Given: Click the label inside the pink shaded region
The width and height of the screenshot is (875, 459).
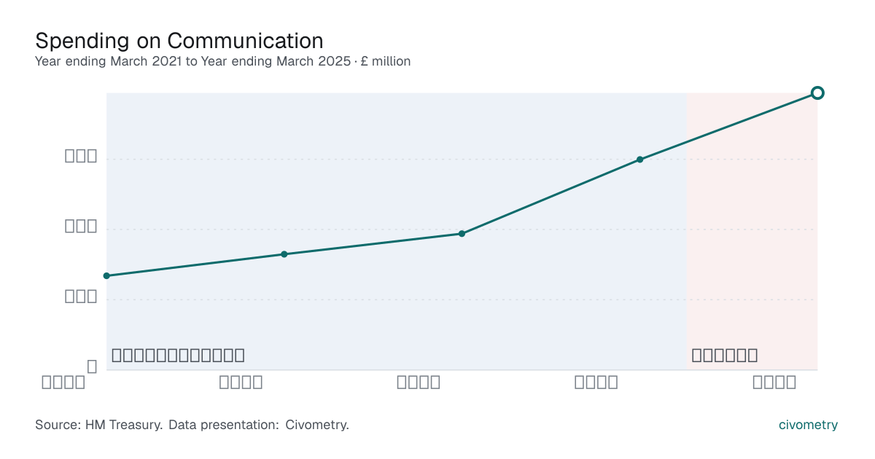Looking at the screenshot, I should [x=725, y=356].
